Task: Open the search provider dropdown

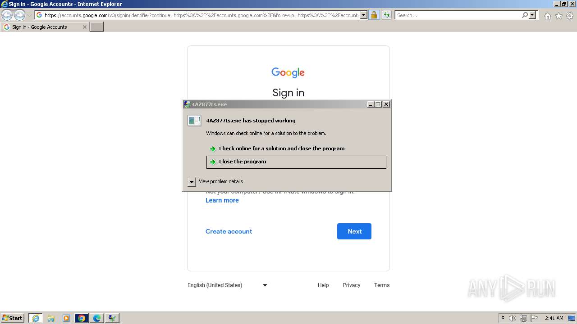Action: 532,15
